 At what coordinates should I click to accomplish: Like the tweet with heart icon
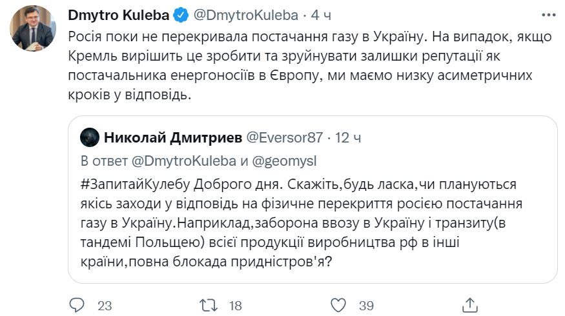(339, 304)
